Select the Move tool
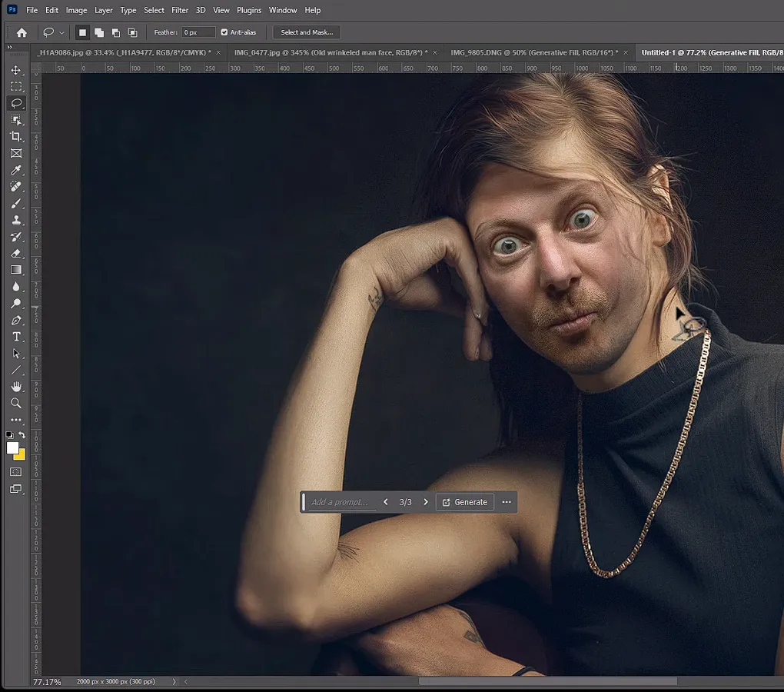 pyautogui.click(x=16, y=69)
